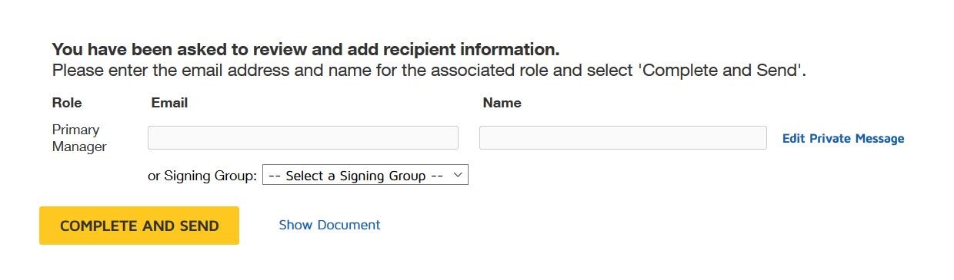Submit with the yellow Complete and Send button
Image resolution: width=954 pixels, height=280 pixels.
pos(139,226)
